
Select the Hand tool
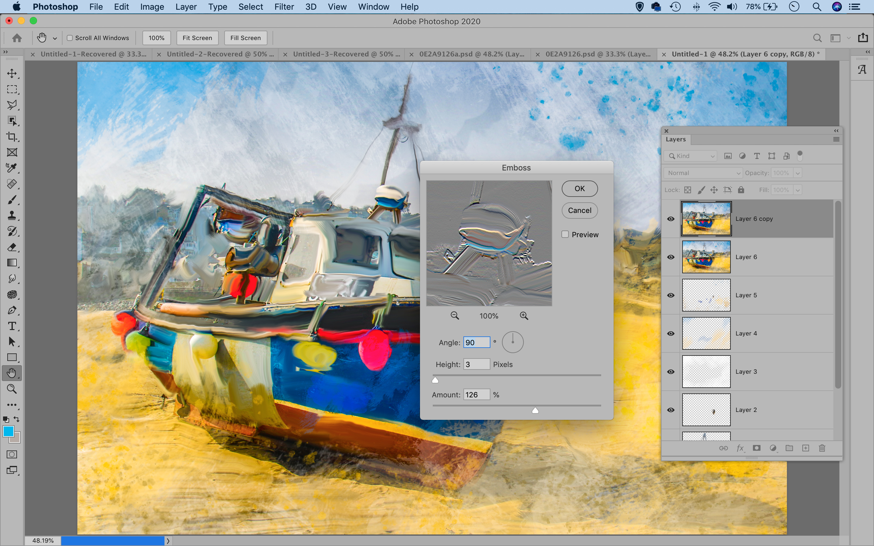coord(12,372)
